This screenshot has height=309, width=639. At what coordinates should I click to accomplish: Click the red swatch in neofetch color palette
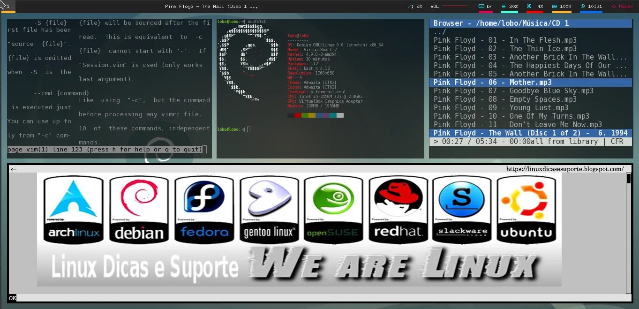click(298, 115)
